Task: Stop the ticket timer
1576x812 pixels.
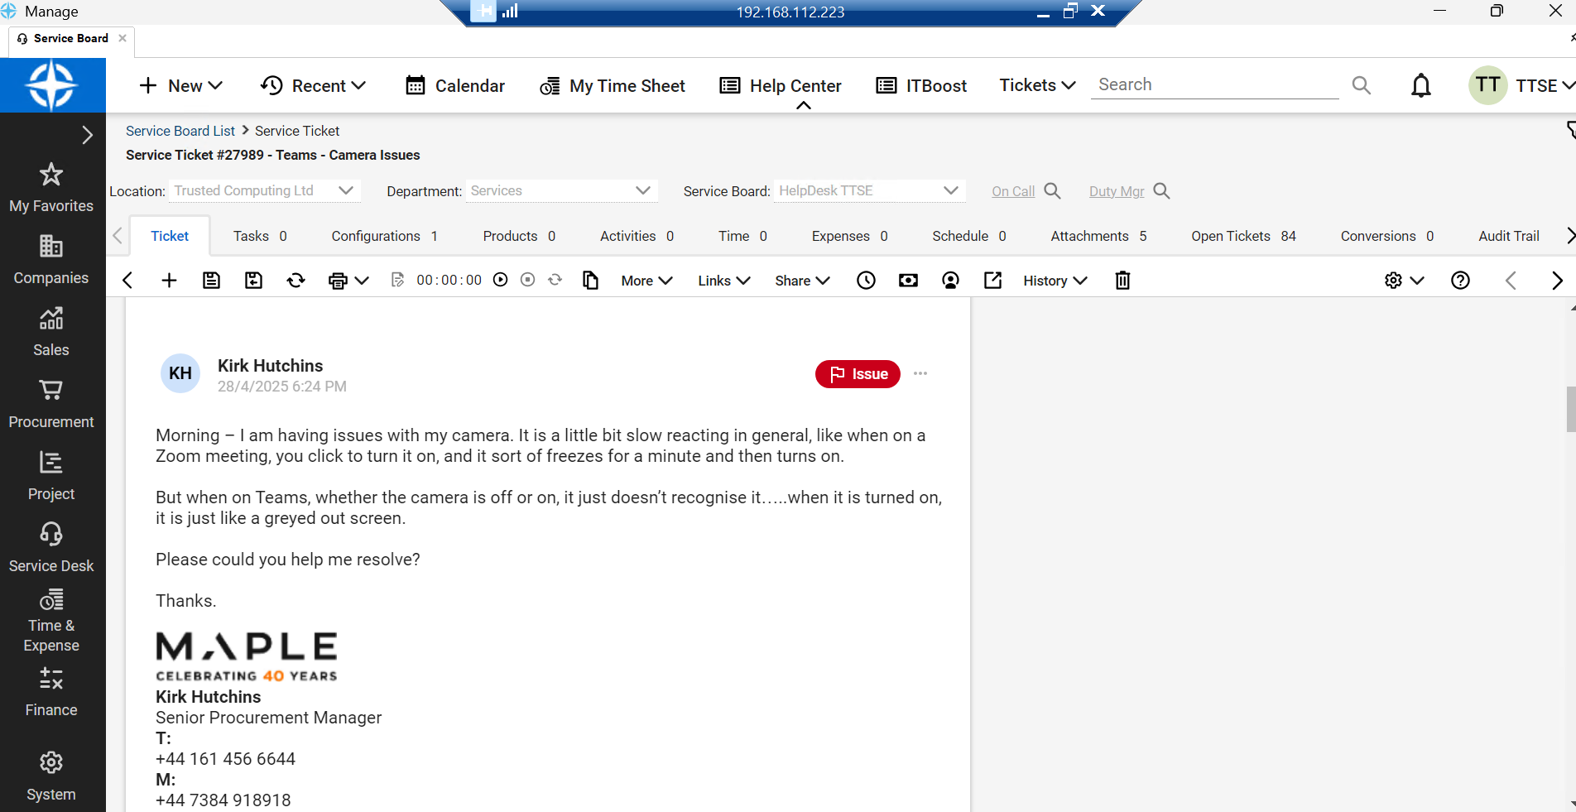Action: click(527, 280)
